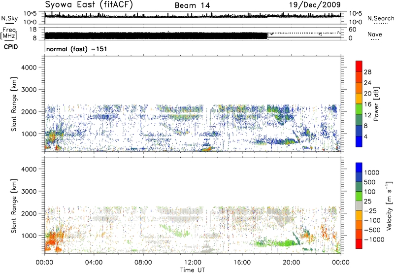Viewport: 394px width, 273px height.
Task: Click the "N.Search" legend label
Action: click(380, 18)
